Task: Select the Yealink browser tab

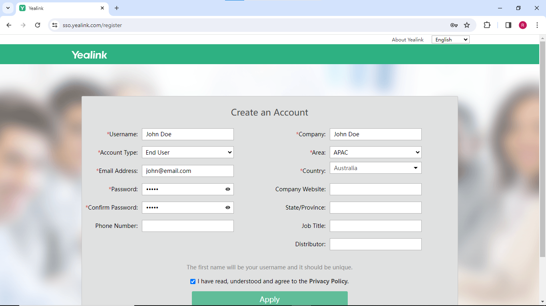Action: pyautogui.click(x=60, y=8)
